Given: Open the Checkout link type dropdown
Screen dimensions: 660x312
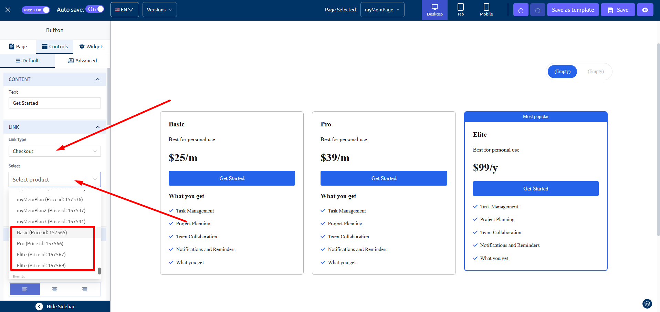Looking at the screenshot, I should coord(55,151).
